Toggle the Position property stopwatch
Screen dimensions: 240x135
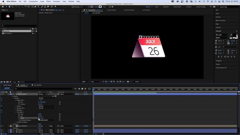(x=19, y=104)
